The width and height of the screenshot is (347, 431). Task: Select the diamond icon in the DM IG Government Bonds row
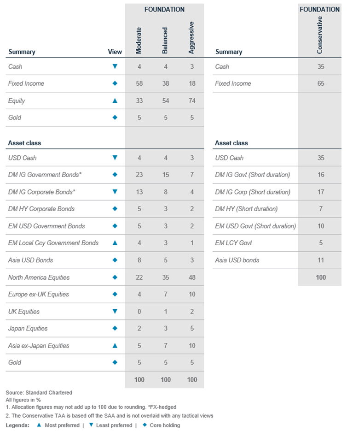coord(115,175)
